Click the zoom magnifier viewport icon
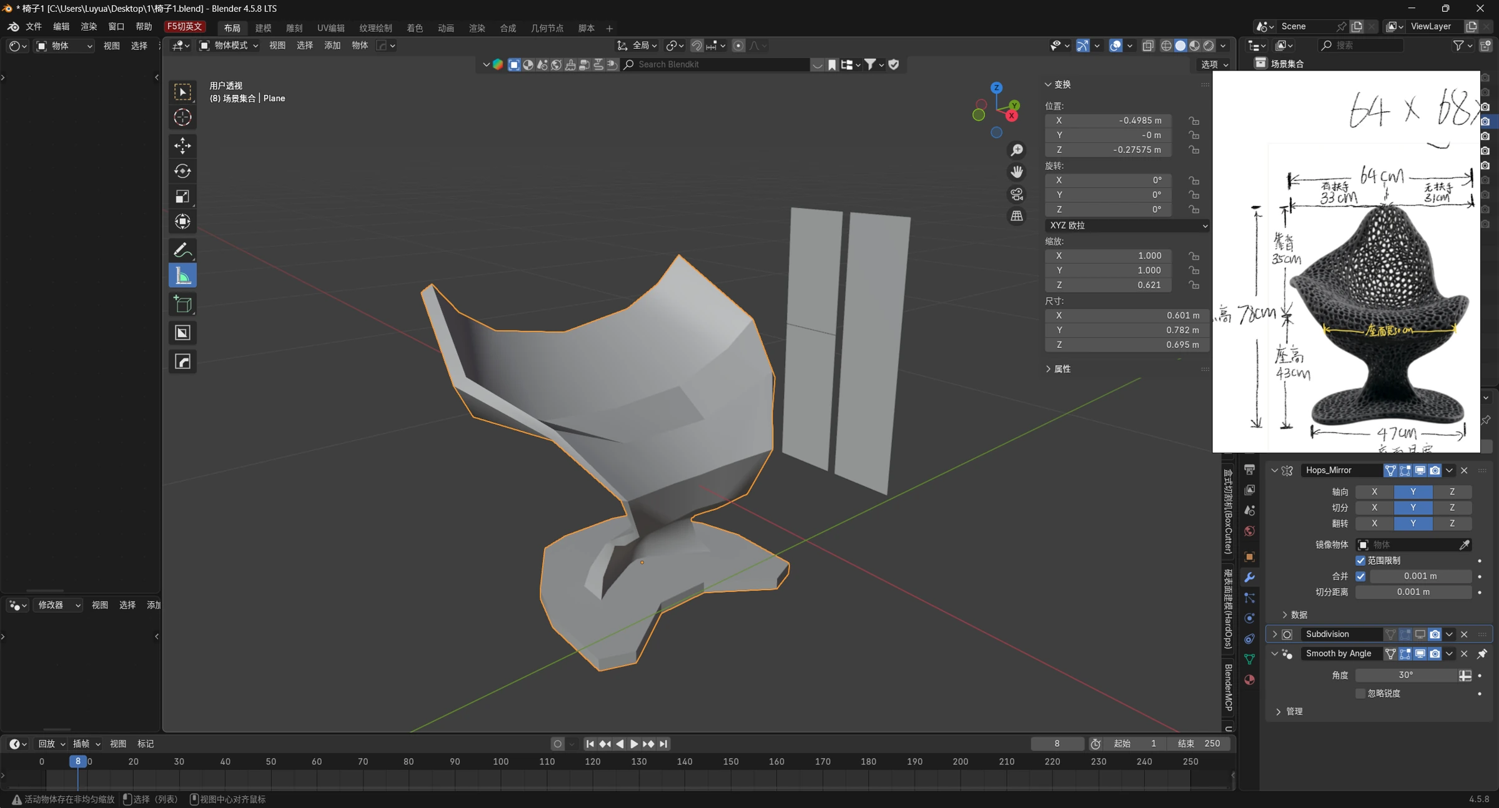The width and height of the screenshot is (1499, 808). coord(1017,150)
